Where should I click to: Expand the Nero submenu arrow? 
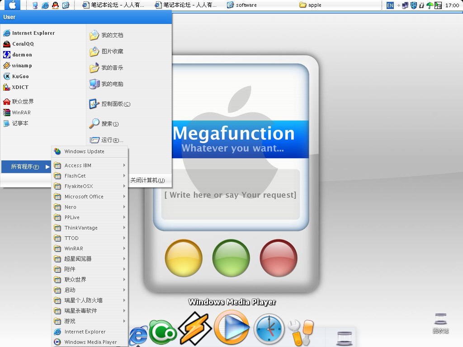pyautogui.click(x=124, y=207)
